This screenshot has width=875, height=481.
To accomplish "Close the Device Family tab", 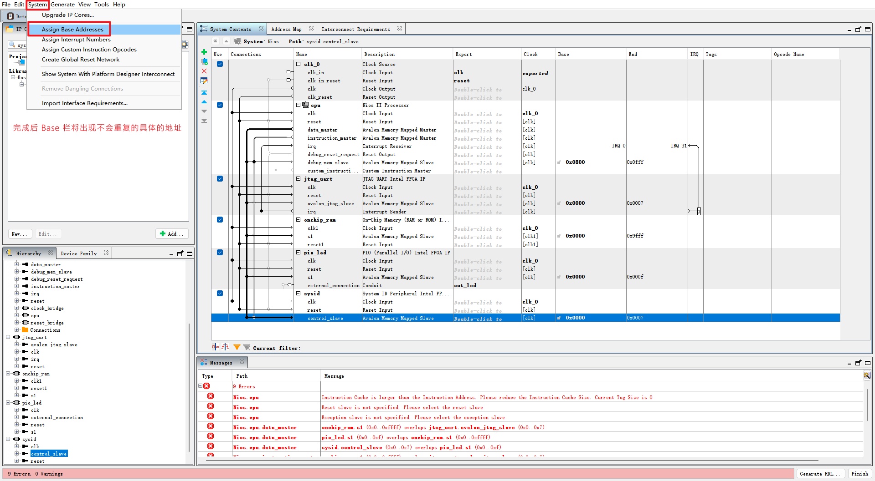I will (106, 253).
